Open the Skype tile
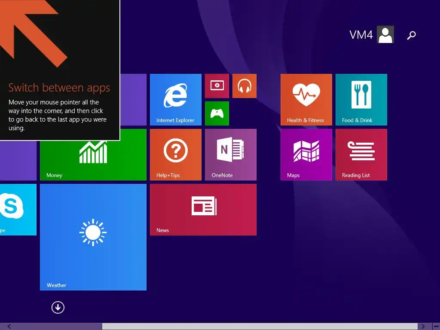 coord(18,210)
